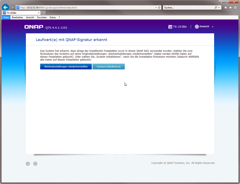The height and width of the screenshot is (184, 240).
Task: Click into the Suchen search field
Action: [188, 8]
